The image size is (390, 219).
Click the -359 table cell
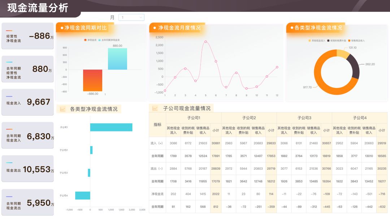(271, 207)
